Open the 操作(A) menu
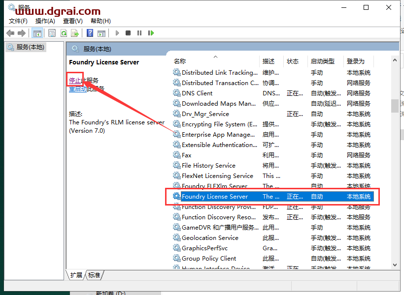This screenshot has height=295, width=404. [x=45, y=21]
